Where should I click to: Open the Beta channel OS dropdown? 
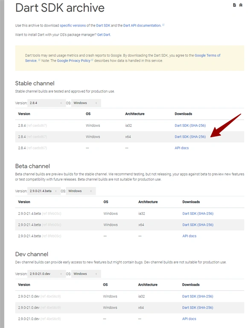81,191
